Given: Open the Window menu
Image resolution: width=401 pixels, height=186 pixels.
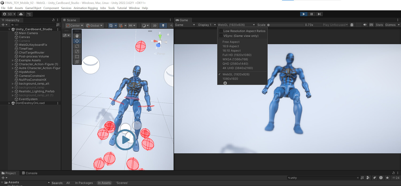Looking at the screenshot, I should point(134,8).
